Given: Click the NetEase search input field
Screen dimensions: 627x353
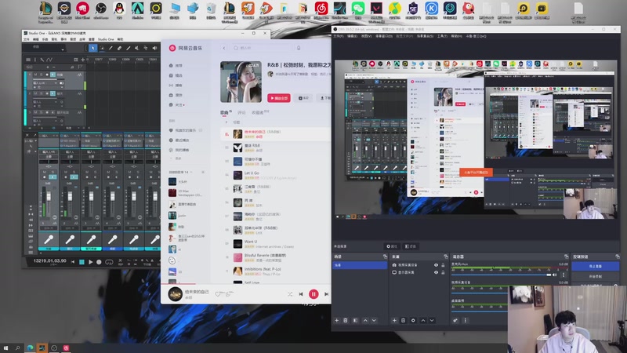Looking at the screenshot, I should click(x=262, y=48).
